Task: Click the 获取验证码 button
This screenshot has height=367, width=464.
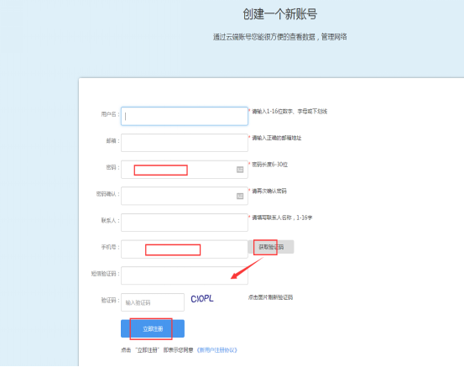Action: point(271,247)
